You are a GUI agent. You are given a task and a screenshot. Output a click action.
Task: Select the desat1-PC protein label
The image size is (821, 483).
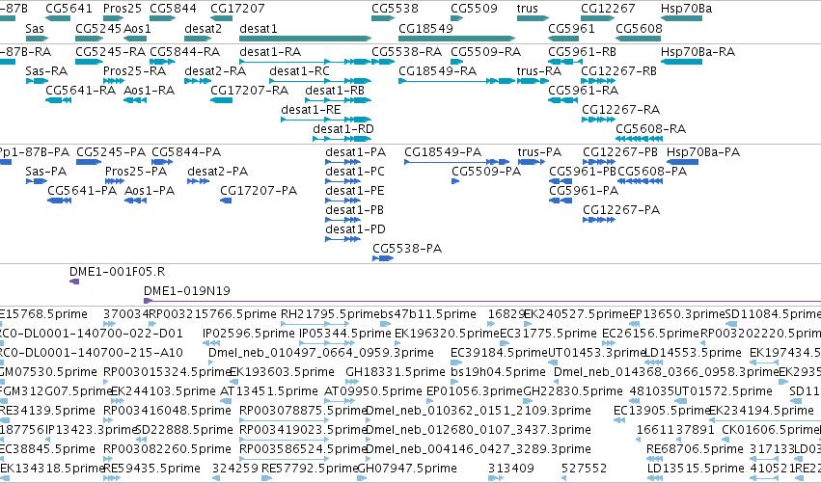tap(355, 172)
